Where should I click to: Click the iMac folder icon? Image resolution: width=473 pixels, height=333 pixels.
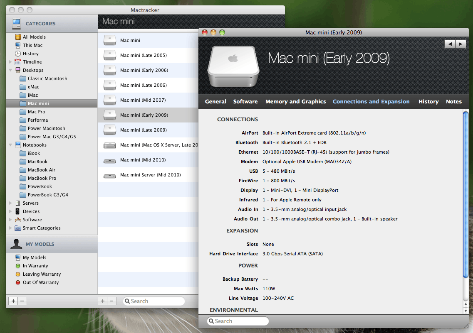23,95
